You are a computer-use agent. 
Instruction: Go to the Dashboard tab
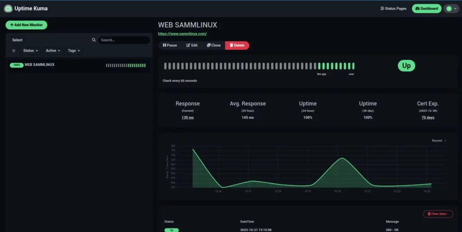pyautogui.click(x=427, y=9)
